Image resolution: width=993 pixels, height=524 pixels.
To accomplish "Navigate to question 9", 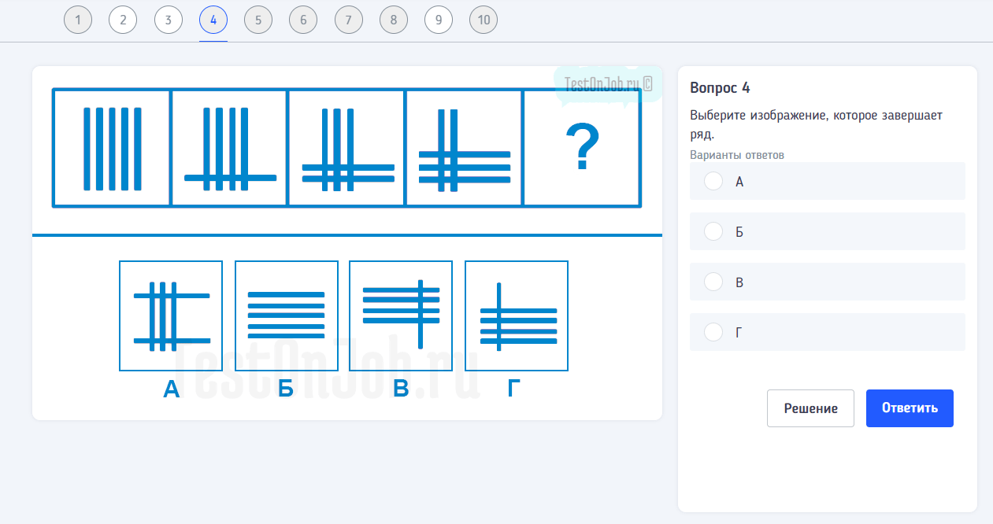I will pos(439,20).
